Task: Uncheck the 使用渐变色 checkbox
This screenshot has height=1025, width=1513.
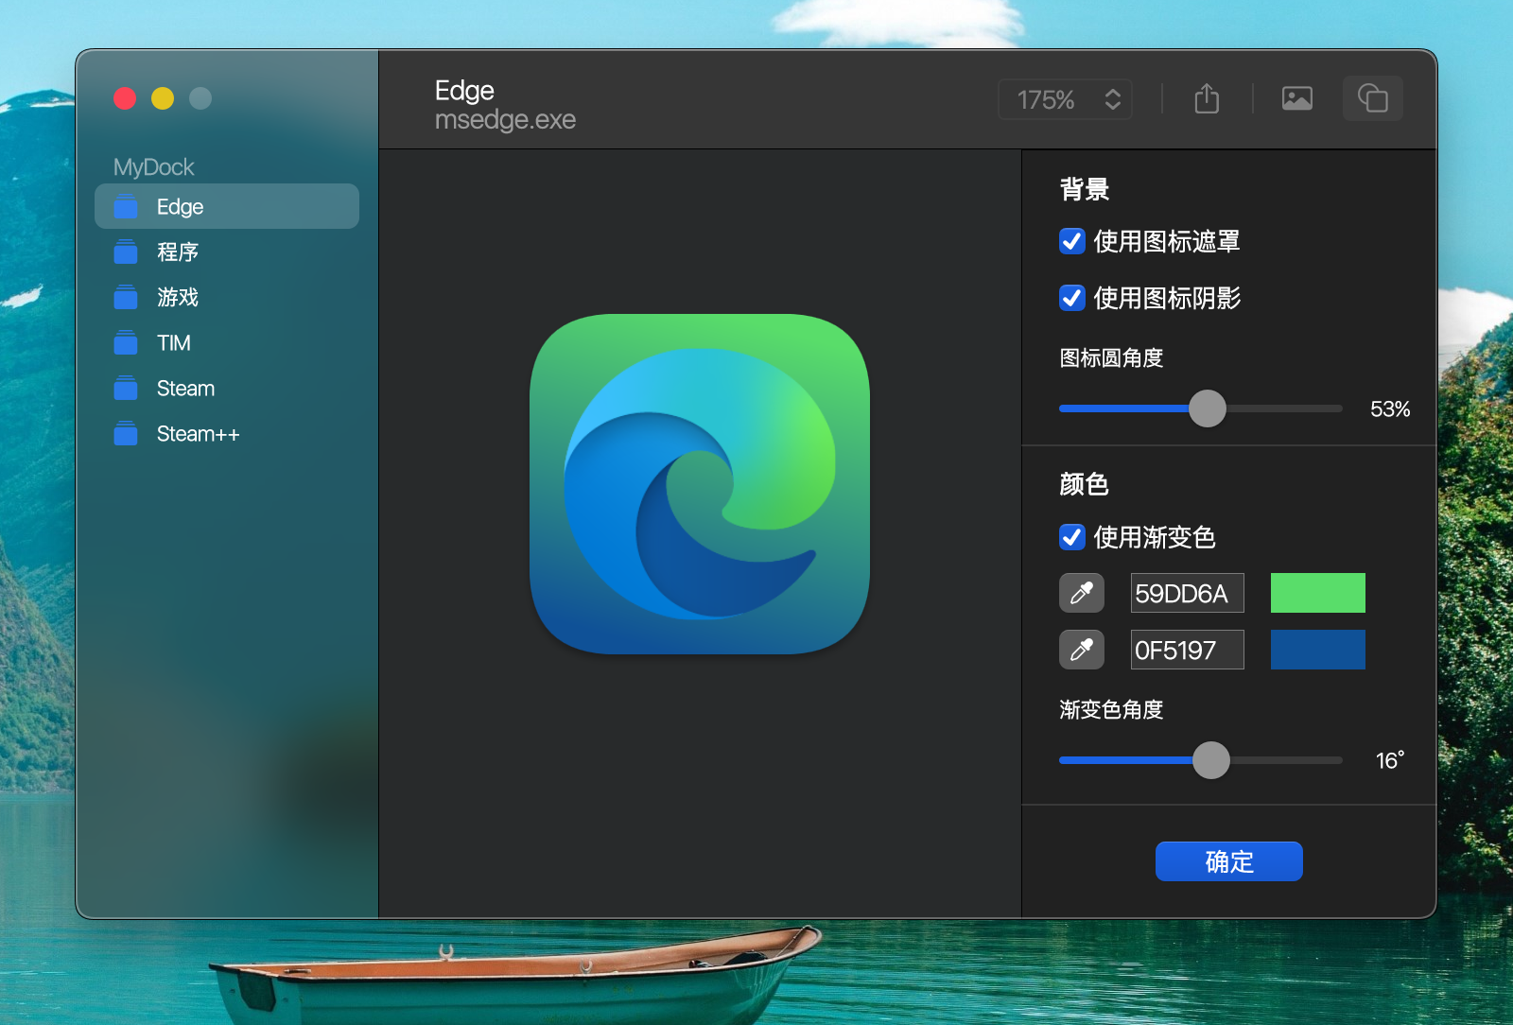Action: 1071,537
